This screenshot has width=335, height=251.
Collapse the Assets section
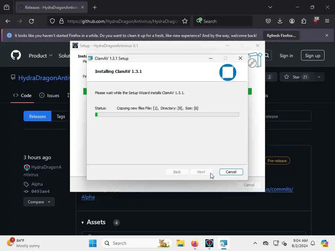(82, 222)
